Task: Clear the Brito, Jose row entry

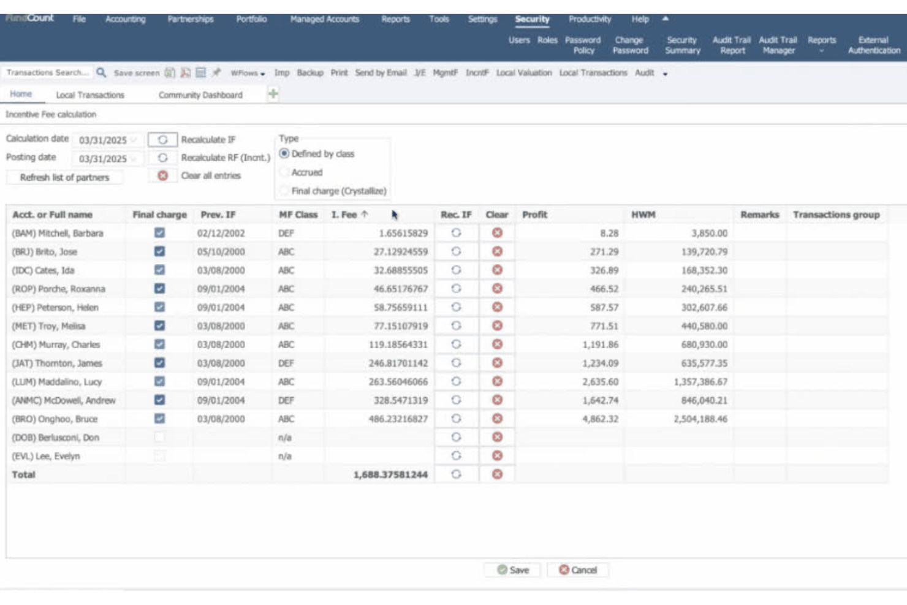Action: point(497,251)
